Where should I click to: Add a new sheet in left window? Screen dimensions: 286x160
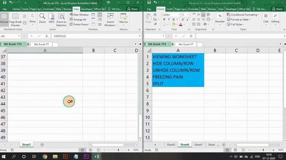pos(42,145)
